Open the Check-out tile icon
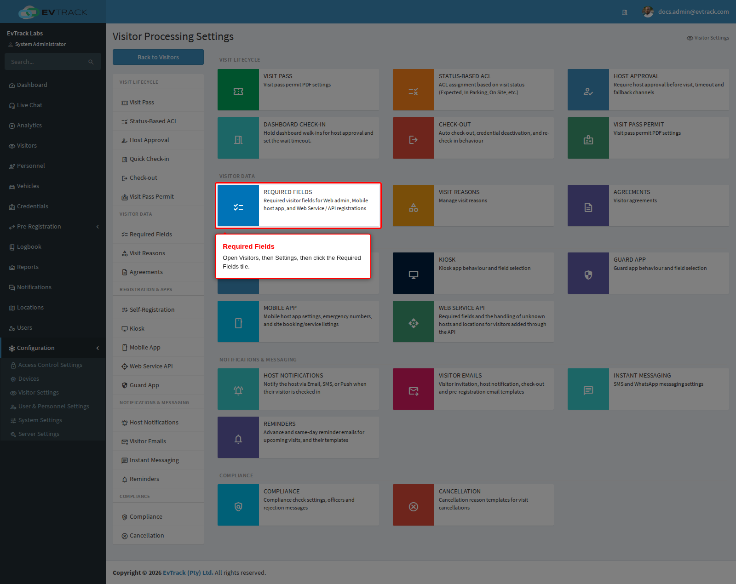The width and height of the screenshot is (736, 584). pos(414,138)
